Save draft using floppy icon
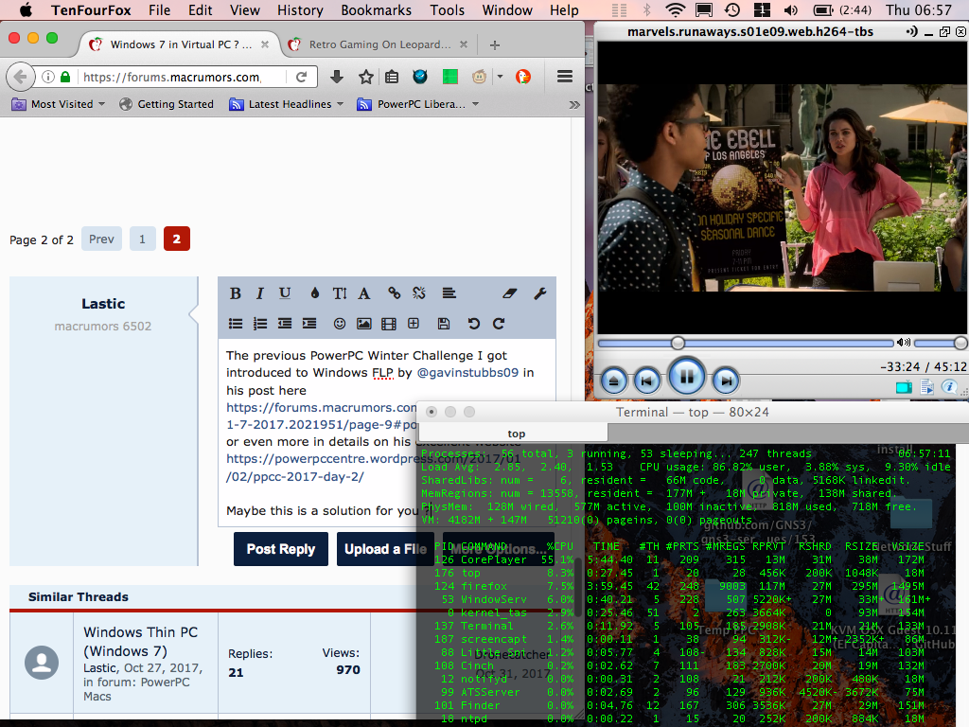Screen dimensions: 969x727 443,324
